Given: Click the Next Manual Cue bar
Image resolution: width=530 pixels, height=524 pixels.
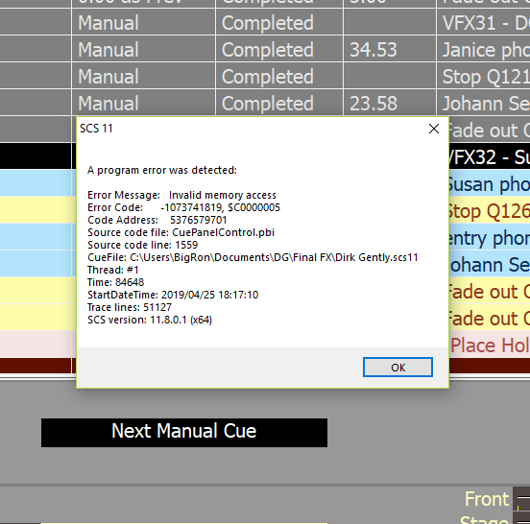Looking at the screenshot, I should click(x=184, y=433).
